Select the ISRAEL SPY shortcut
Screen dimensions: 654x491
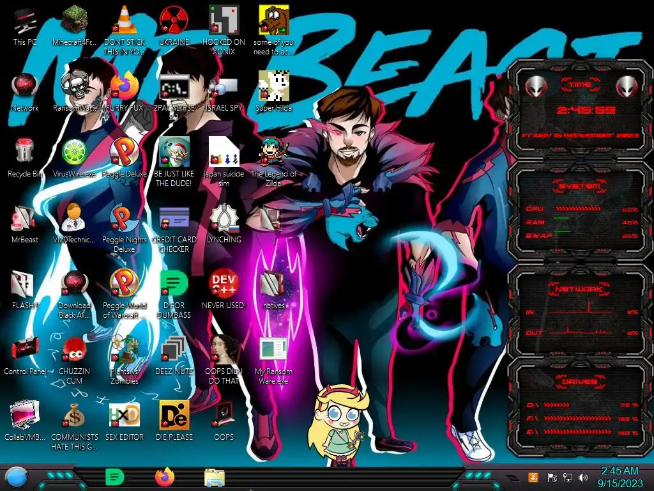(x=224, y=87)
